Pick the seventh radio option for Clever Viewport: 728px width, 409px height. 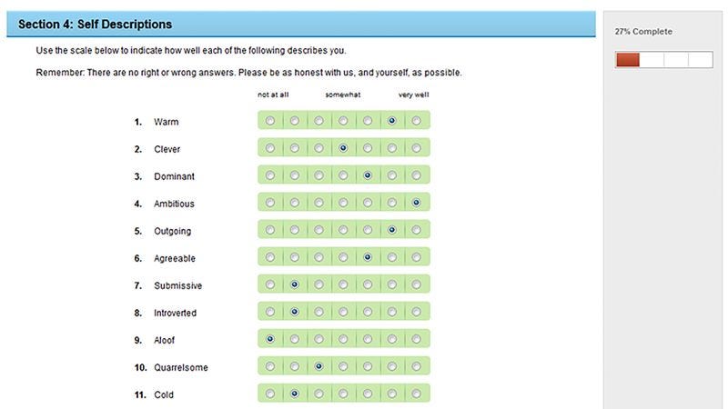point(417,148)
